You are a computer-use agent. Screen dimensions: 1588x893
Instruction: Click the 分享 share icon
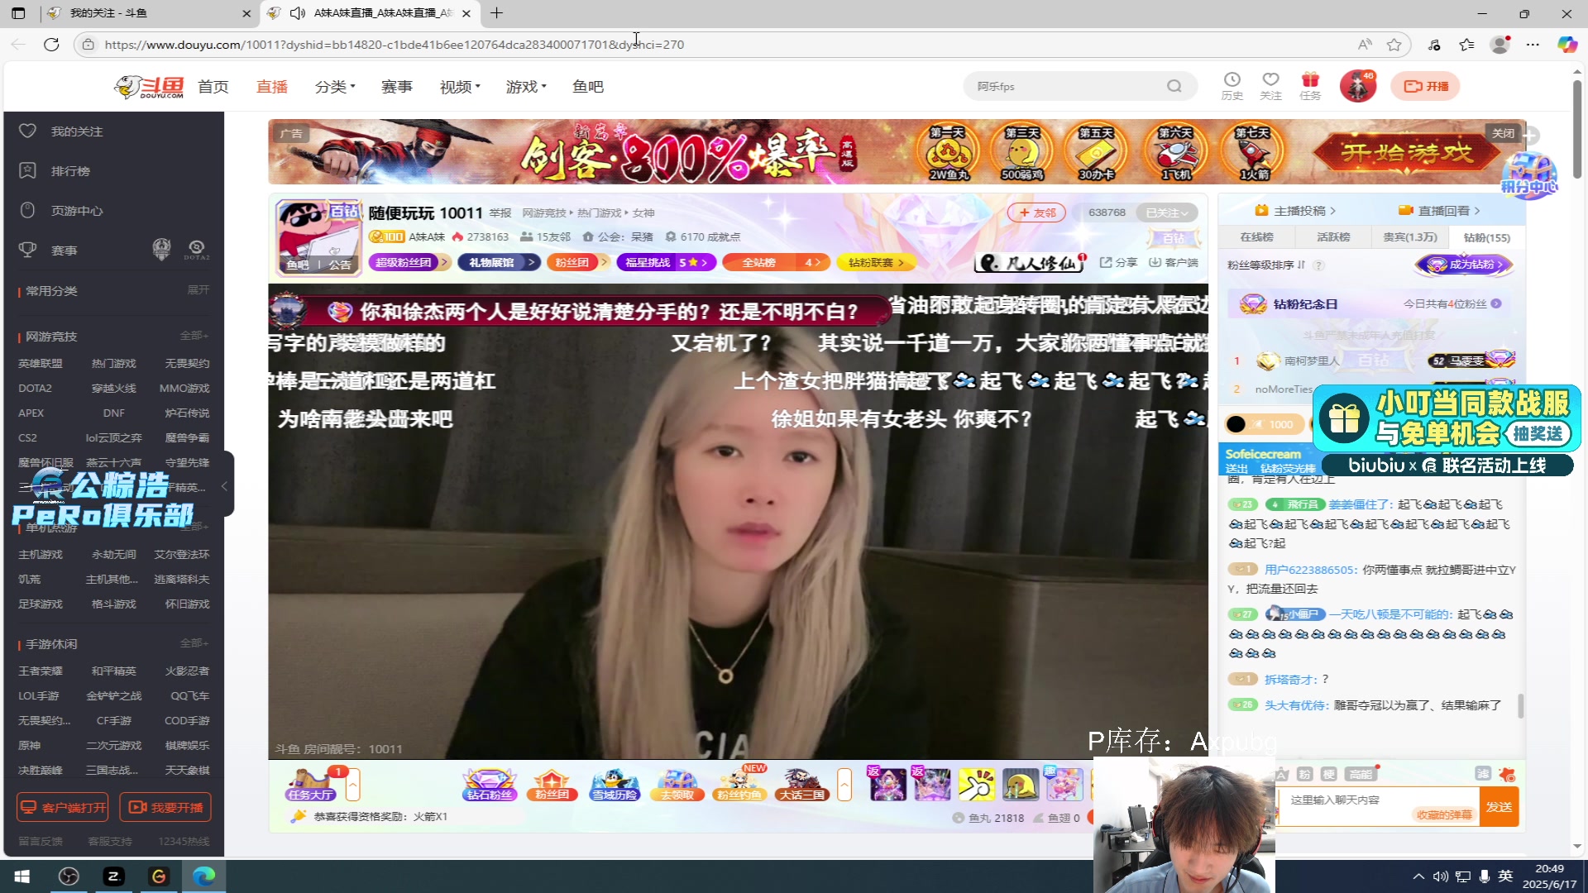point(1118,262)
